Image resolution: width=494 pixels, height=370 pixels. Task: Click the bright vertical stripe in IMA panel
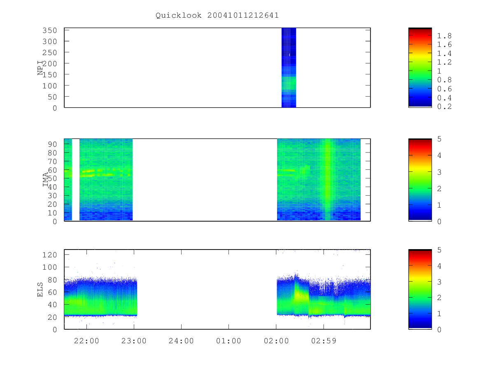pos(328,180)
